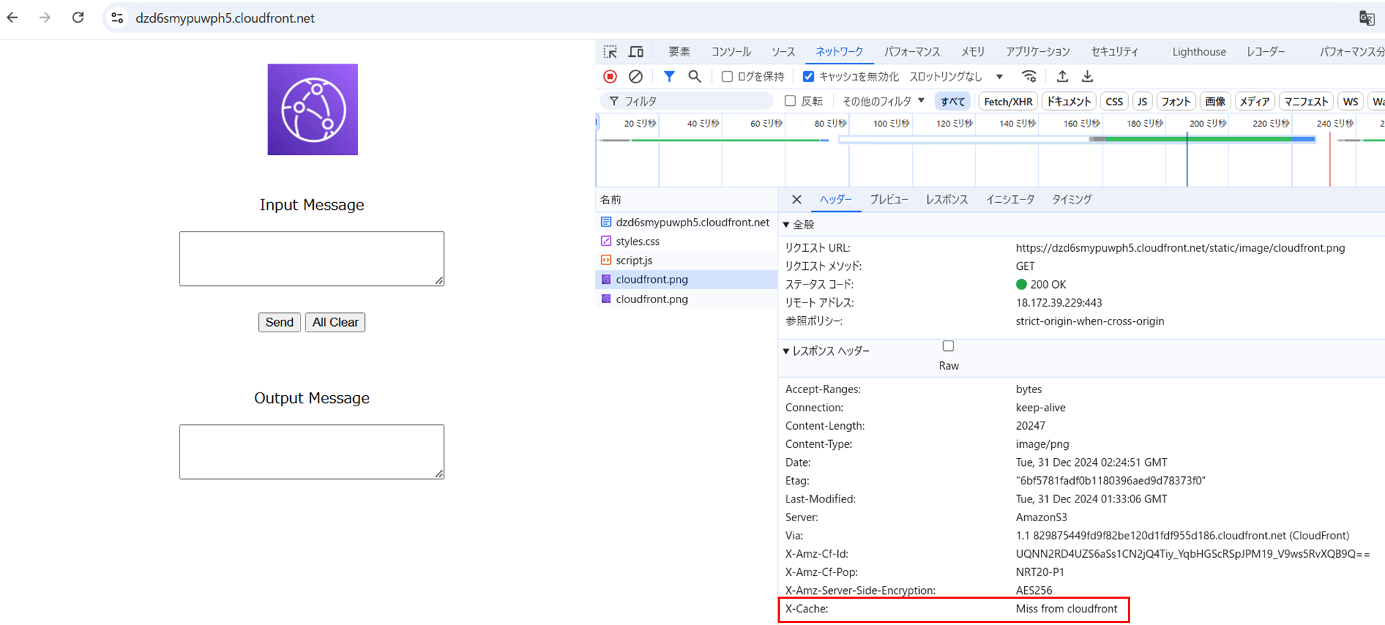Clear the network log with the ⊘ icon

[636, 76]
